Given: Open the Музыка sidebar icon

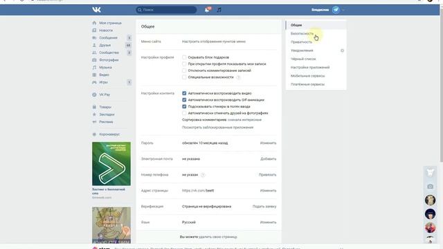Looking at the screenshot, I should click(x=94, y=68).
